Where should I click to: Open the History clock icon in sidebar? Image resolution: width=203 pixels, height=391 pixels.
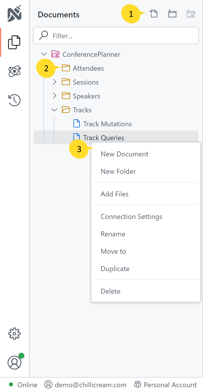[14, 100]
